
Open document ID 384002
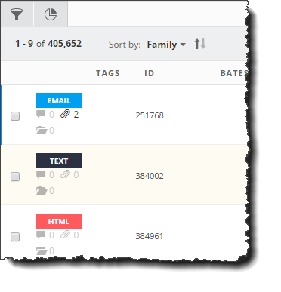(150, 176)
